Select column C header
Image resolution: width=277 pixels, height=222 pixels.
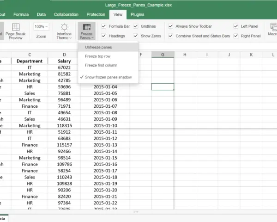pyautogui.click(x=30, y=55)
